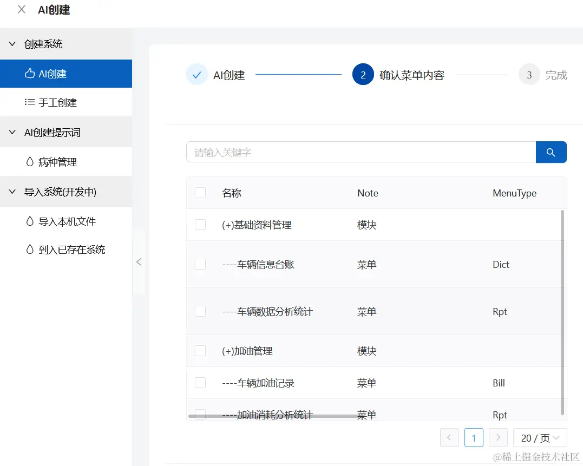
Task: Check the (+)加油管理 row checkbox
Action: [200, 351]
